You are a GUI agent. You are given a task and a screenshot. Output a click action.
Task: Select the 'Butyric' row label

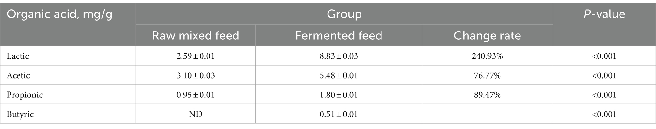[20, 114]
